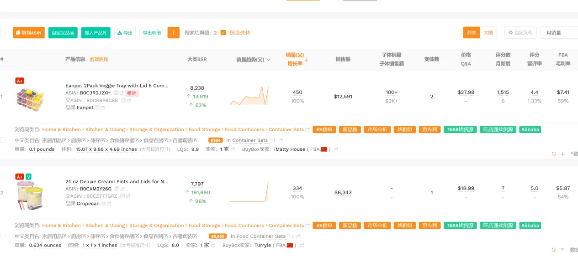Open external link icon beside parent ASIN B0CR9P6C8B
Screen dimensions: 578x262
click(129, 100)
